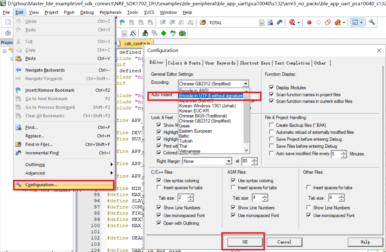Toggle C/C++ Files Open with Outlining
The height and width of the screenshot is (252, 386).
(x=159, y=223)
